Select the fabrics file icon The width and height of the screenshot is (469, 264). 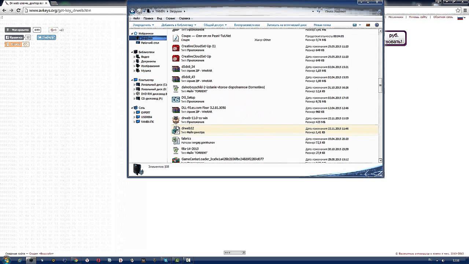(x=176, y=140)
